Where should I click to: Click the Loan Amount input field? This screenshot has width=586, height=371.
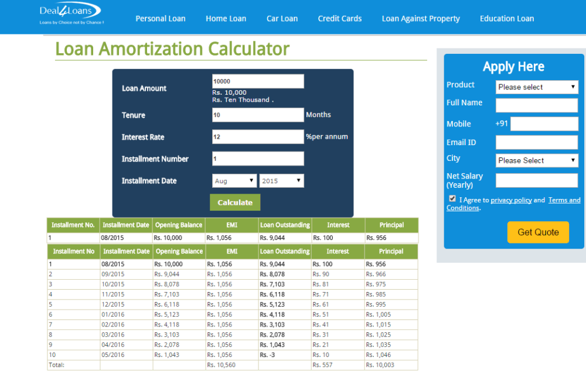[x=258, y=81]
